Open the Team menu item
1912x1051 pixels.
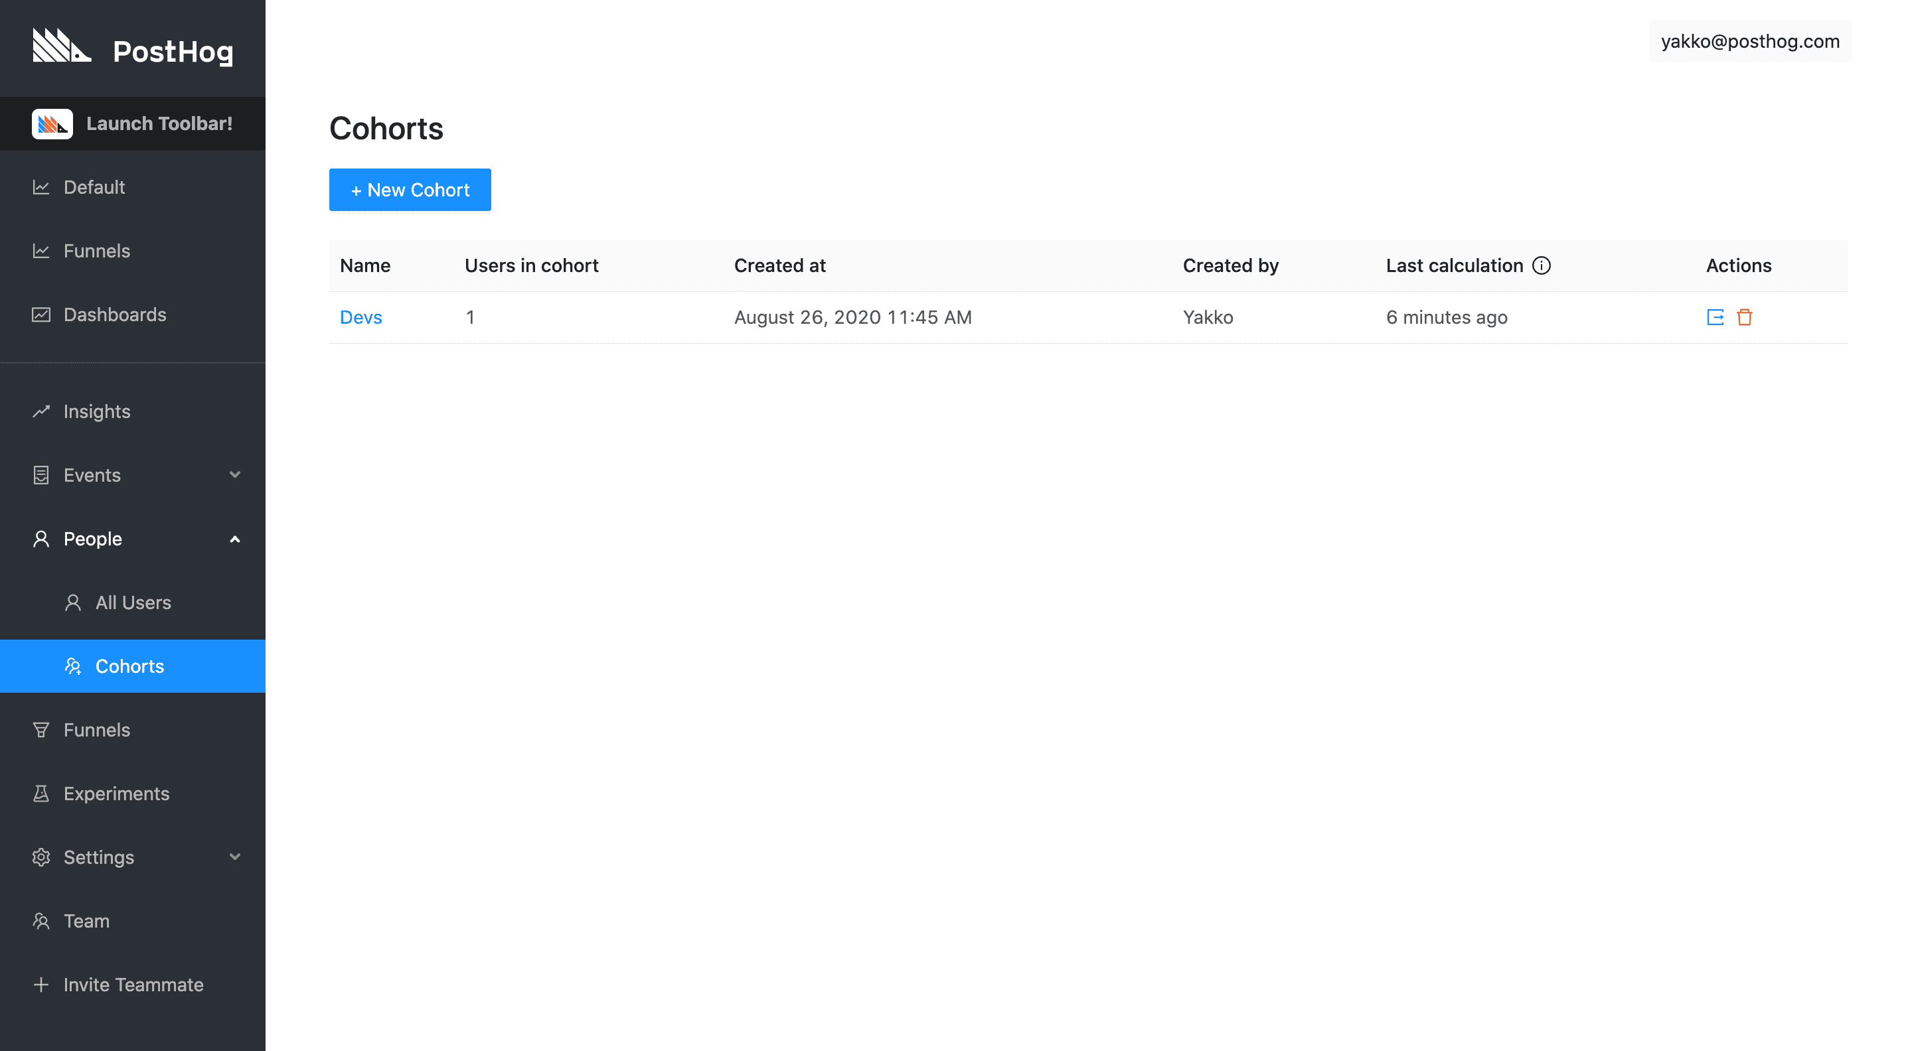click(133, 921)
